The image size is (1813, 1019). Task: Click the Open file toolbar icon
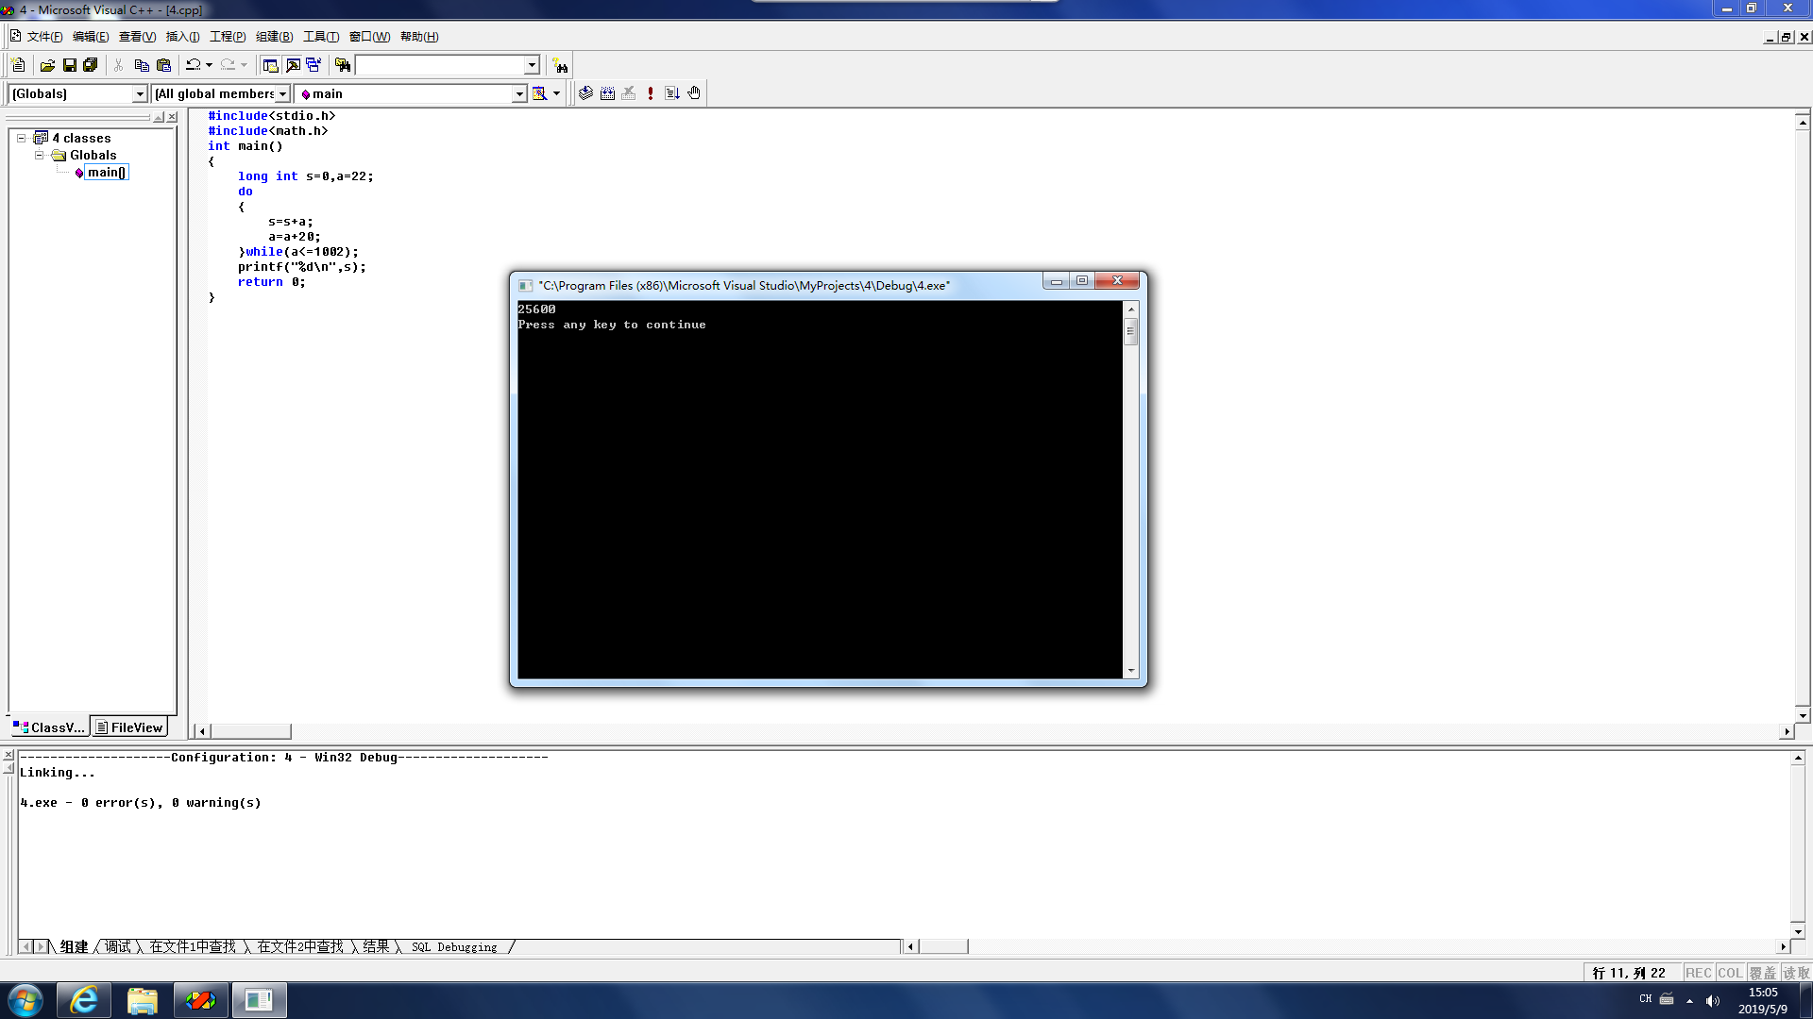(x=47, y=65)
